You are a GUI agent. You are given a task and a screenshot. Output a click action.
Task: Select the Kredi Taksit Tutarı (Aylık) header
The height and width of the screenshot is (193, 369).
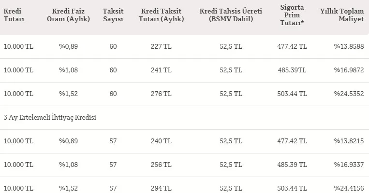pyautogui.click(x=161, y=16)
